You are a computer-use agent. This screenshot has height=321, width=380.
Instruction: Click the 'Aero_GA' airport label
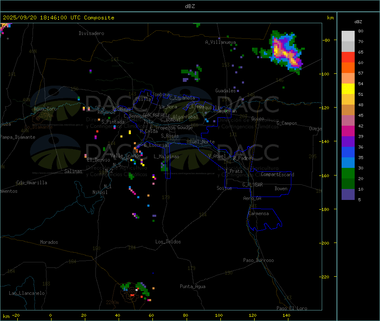[x=252, y=198]
